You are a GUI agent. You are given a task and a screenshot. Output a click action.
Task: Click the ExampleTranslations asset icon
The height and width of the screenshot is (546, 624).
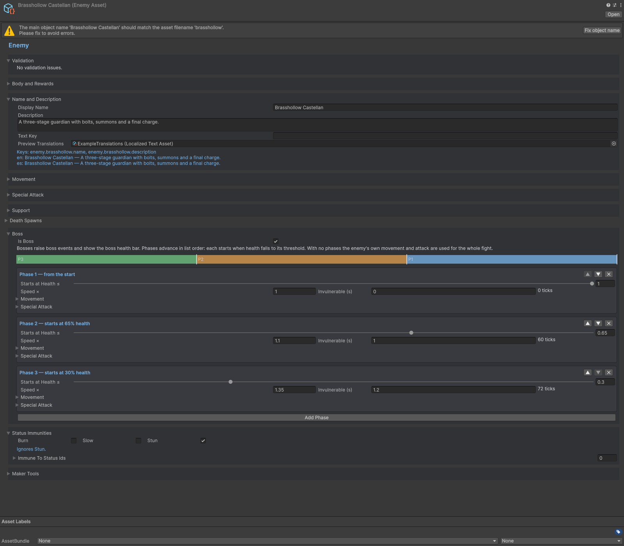pyautogui.click(x=74, y=144)
